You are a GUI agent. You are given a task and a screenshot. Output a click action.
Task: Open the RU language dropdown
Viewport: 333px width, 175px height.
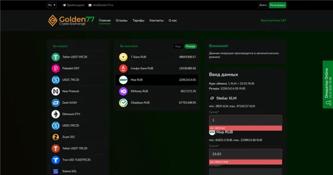52,5
